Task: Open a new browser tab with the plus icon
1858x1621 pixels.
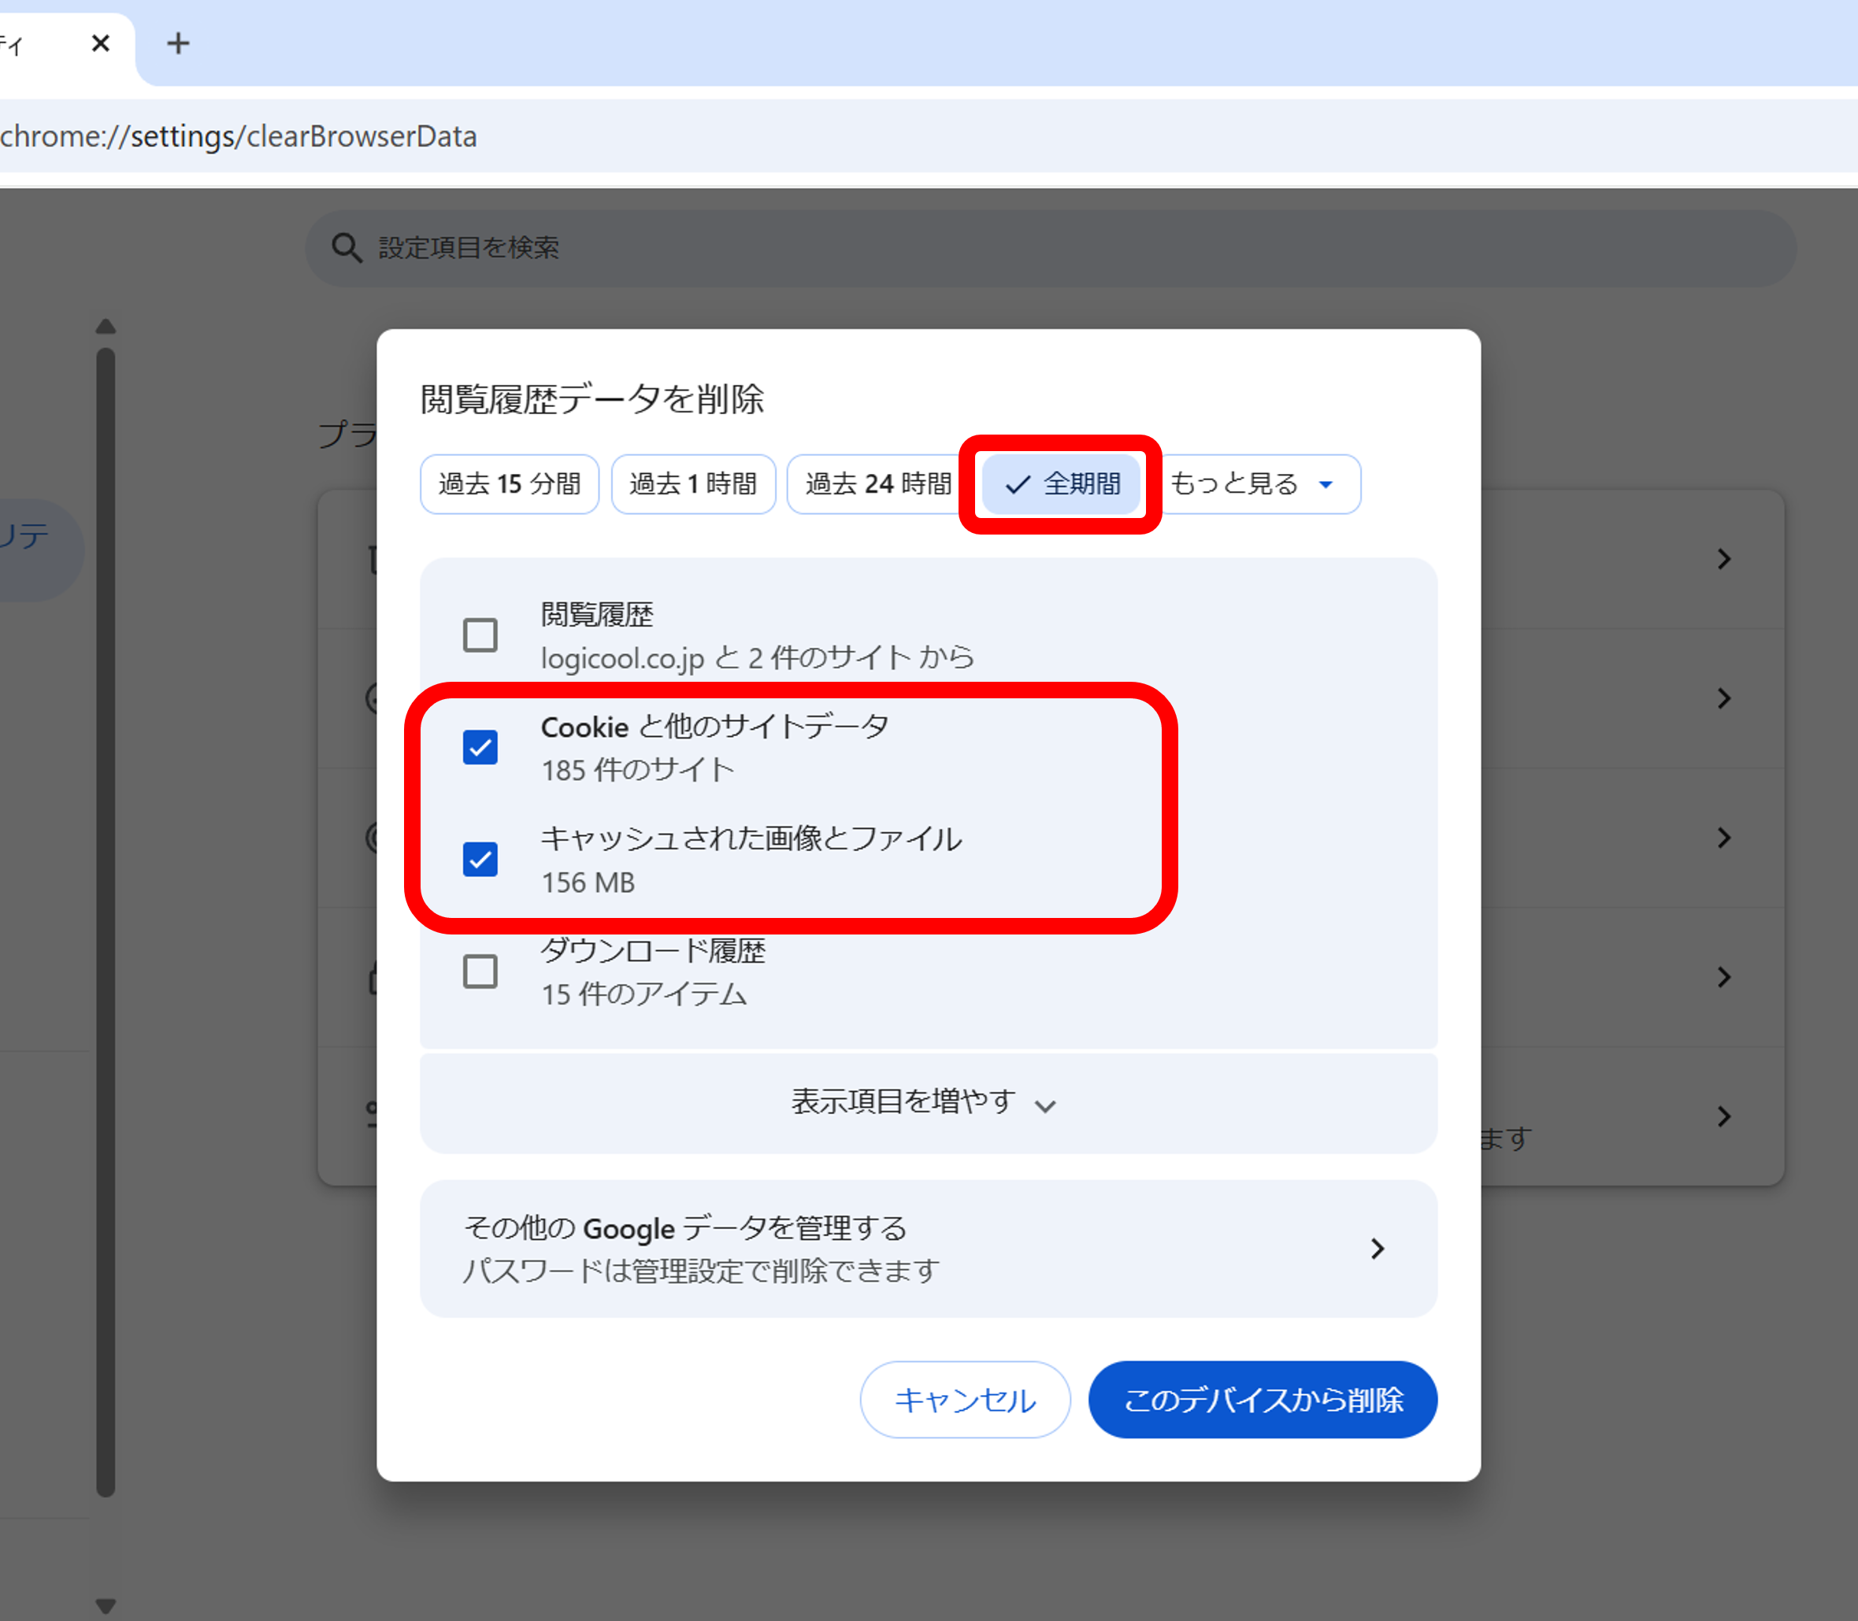Action: coord(177,43)
